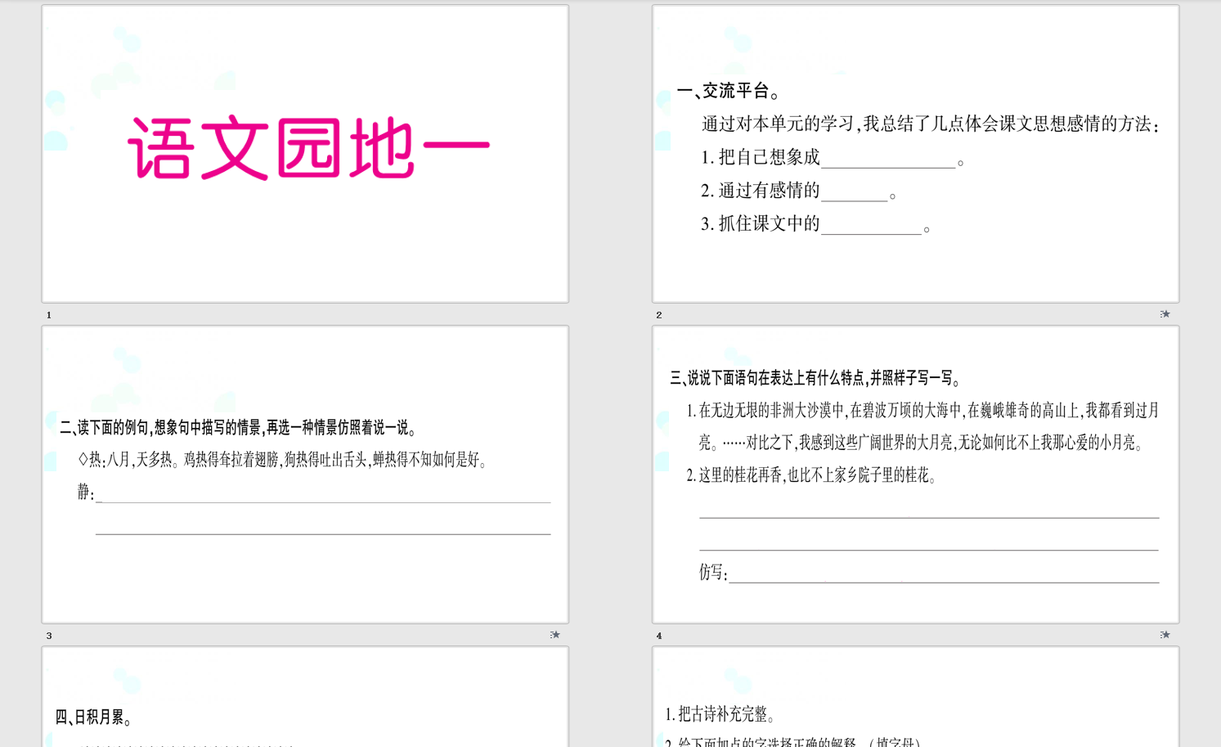
Task: Click the blank after 抓住课文中的
Action: (x=871, y=226)
